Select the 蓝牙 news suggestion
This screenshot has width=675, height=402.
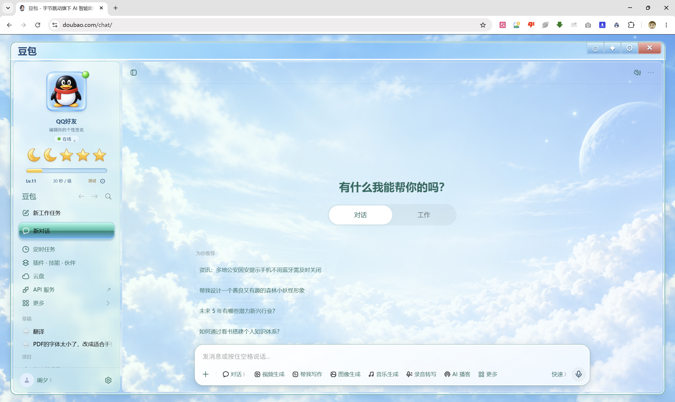click(x=260, y=270)
